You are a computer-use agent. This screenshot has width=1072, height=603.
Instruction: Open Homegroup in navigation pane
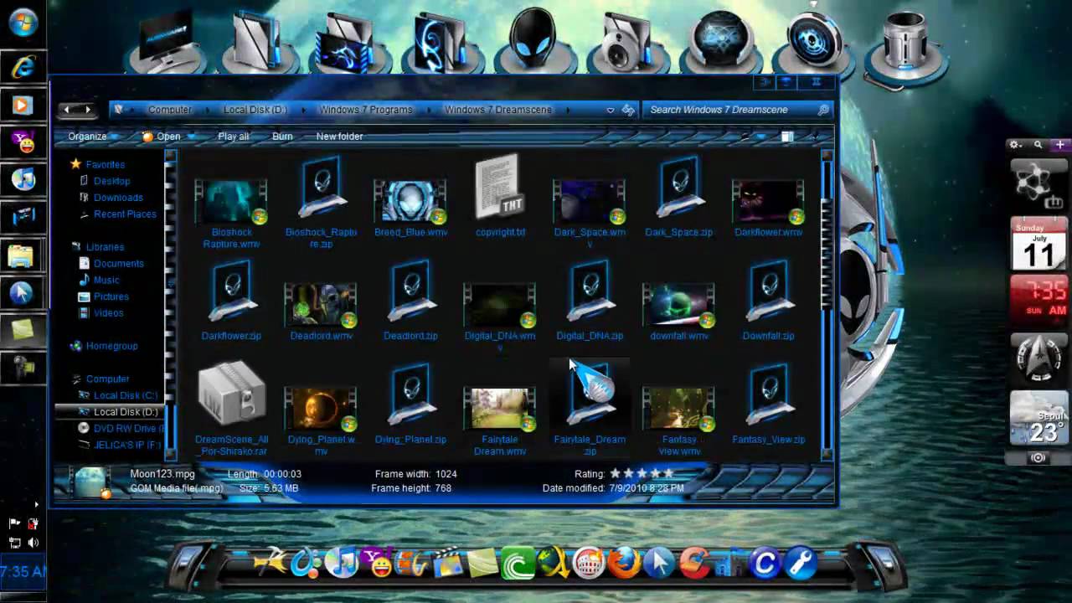tap(111, 346)
